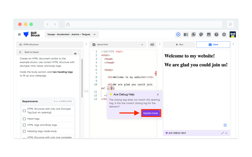Open the Voyage Accelerated course dropdown

(x=71, y=35)
